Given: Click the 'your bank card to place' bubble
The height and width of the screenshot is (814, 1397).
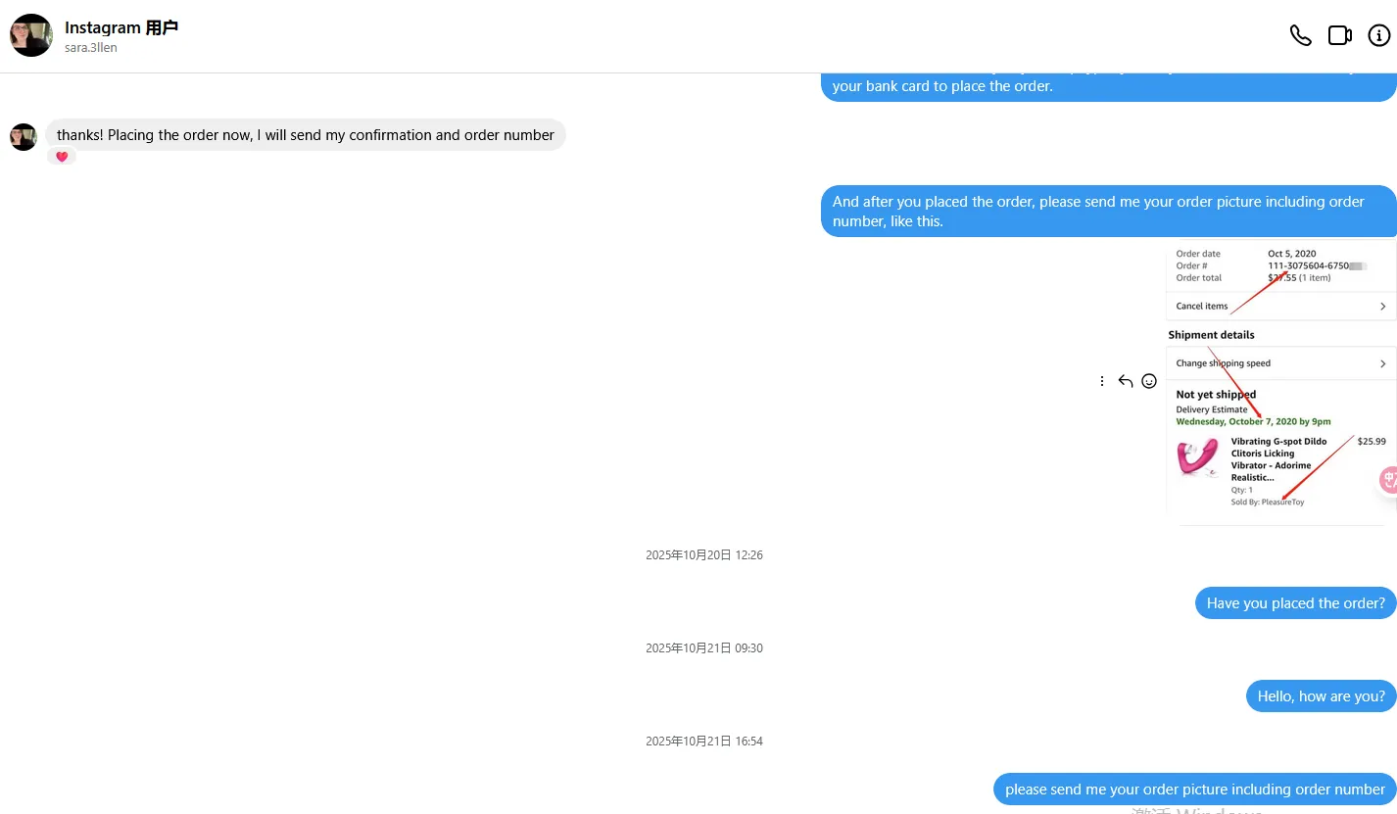Looking at the screenshot, I should (1109, 86).
